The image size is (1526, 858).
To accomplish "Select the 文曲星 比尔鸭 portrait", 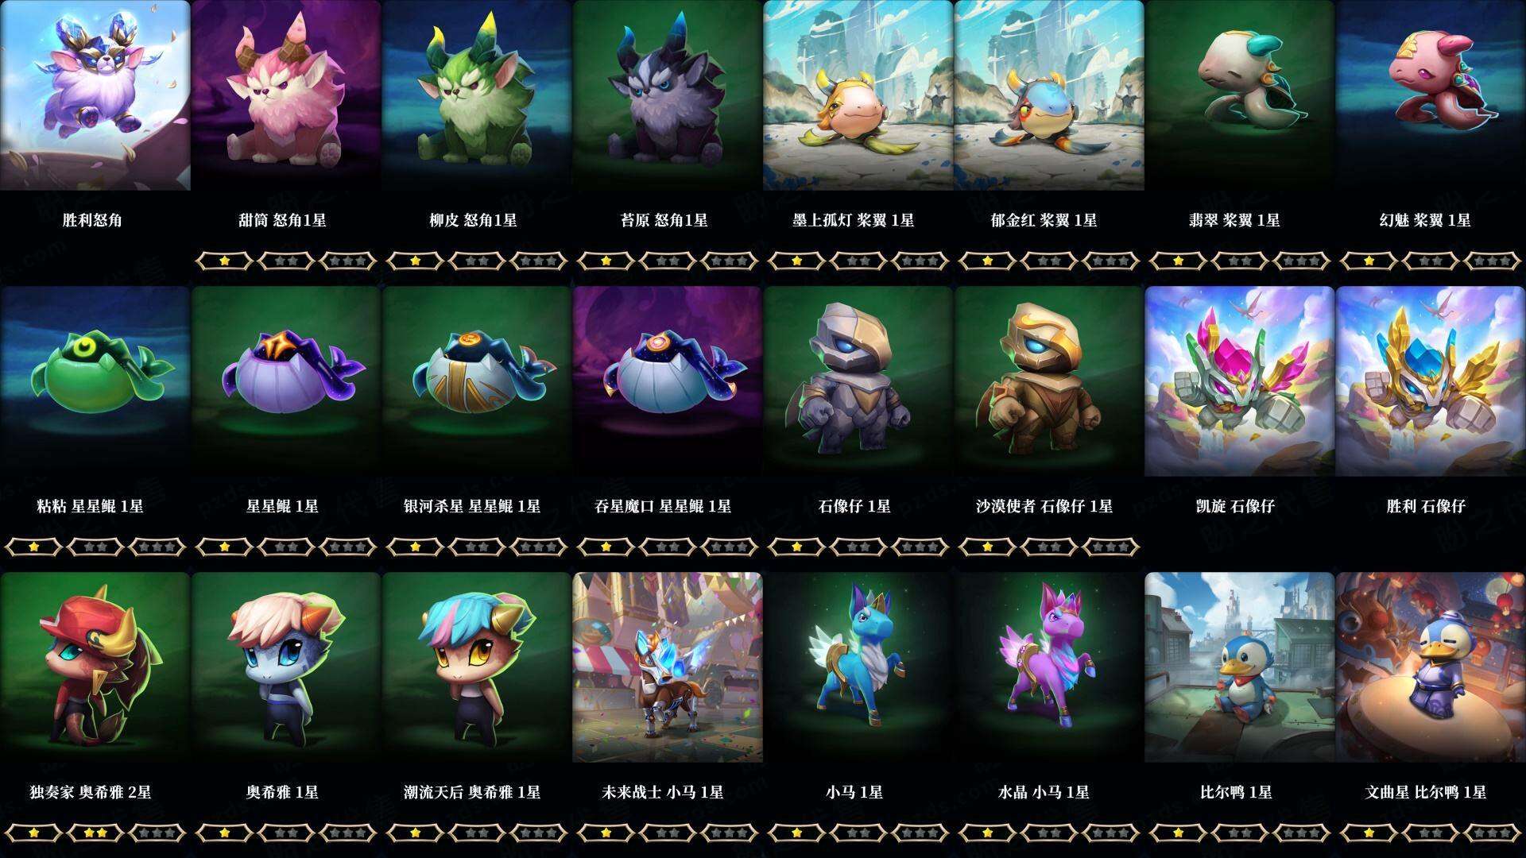I will (x=1431, y=667).
